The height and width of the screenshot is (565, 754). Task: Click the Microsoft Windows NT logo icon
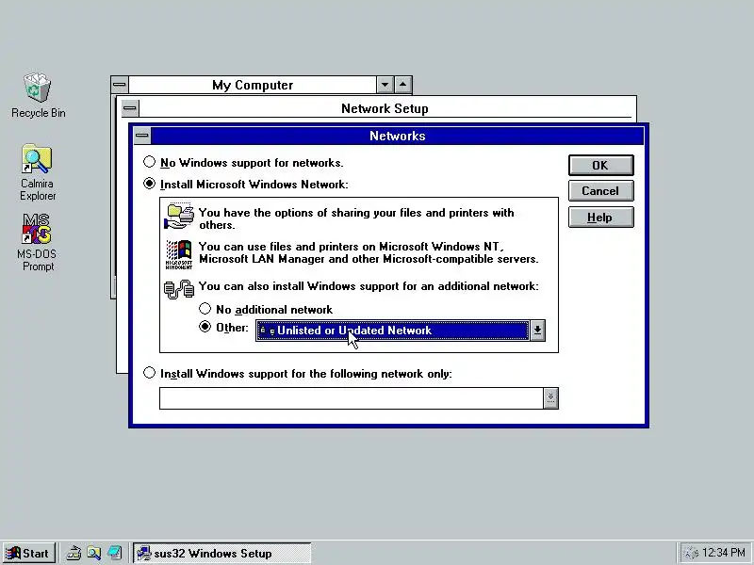[x=179, y=254]
